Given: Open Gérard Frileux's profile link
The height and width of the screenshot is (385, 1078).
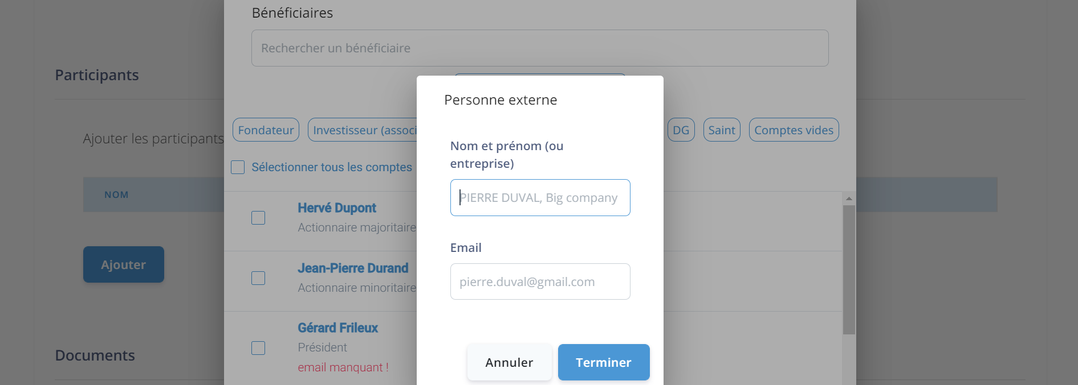Looking at the screenshot, I should pyautogui.click(x=337, y=328).
